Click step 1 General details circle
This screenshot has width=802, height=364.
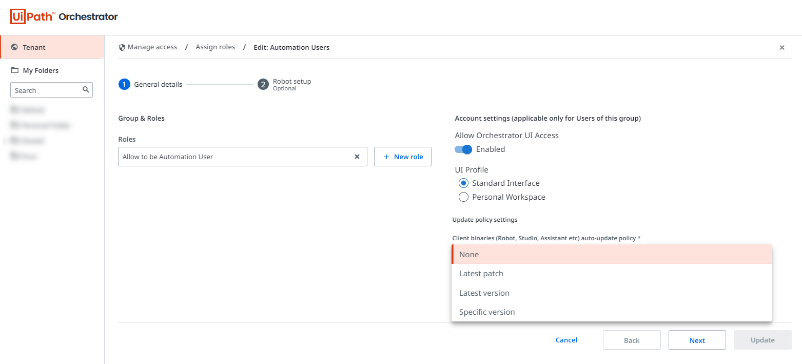click(x=124, y=84)
